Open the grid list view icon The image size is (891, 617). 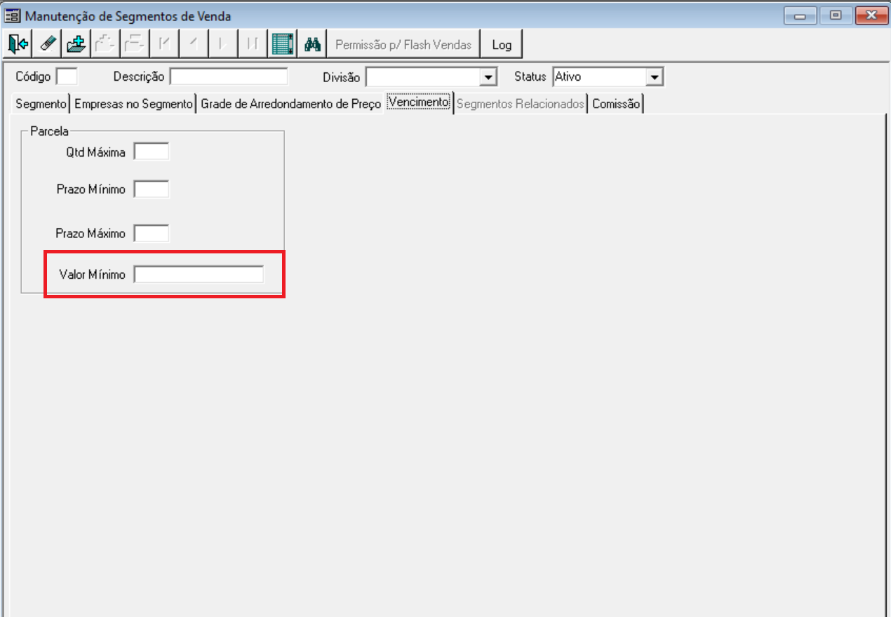283,44
